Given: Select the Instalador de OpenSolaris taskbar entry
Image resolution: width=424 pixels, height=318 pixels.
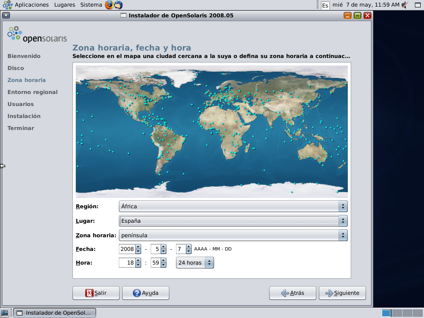Looking at the screenshot, I should point(55,313).
